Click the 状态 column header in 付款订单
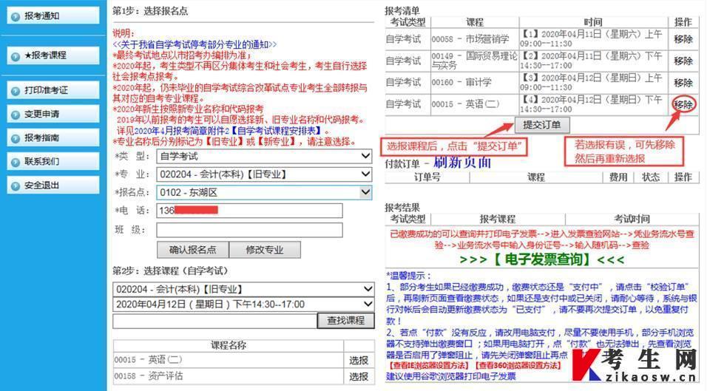707x391 pixels. [651, 177]
